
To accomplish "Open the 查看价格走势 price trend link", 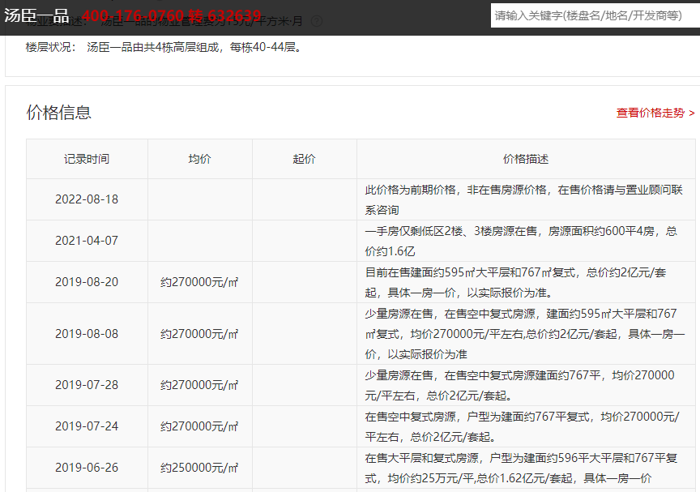I will (655, 113).
